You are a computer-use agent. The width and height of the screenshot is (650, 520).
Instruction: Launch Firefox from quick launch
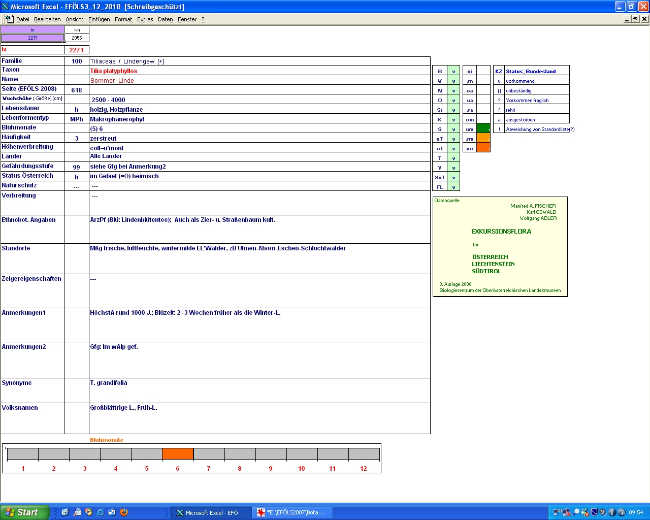pos(123,512)
